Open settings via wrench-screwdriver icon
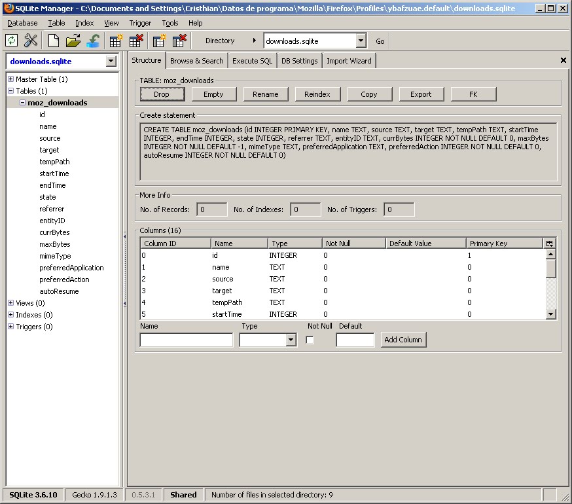 [31, 41]
